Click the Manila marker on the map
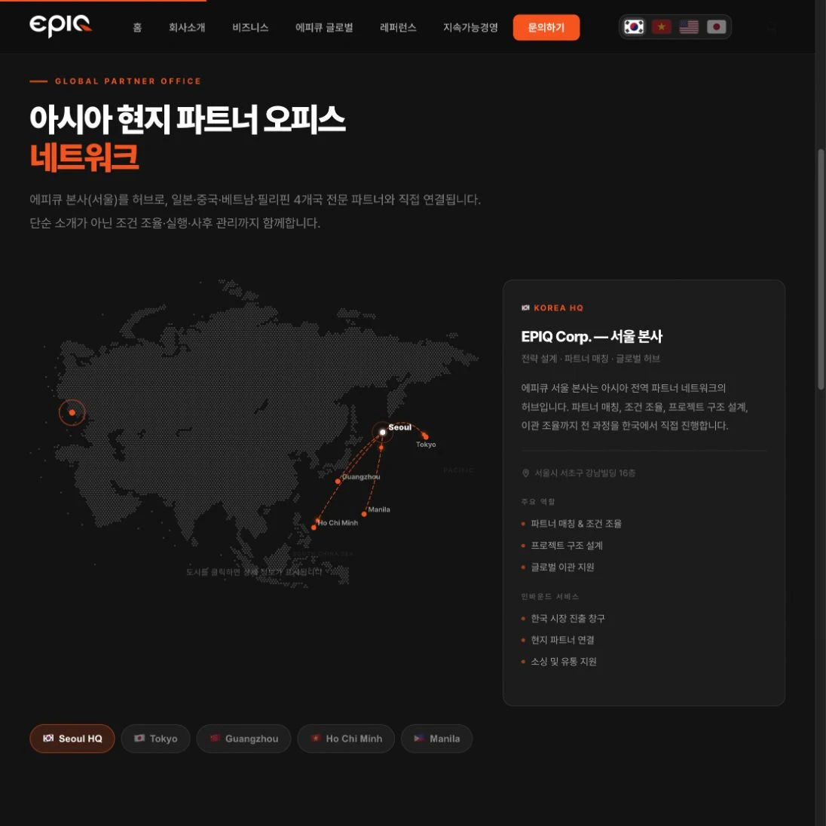826x826 pixels. (x=364, y=514)
